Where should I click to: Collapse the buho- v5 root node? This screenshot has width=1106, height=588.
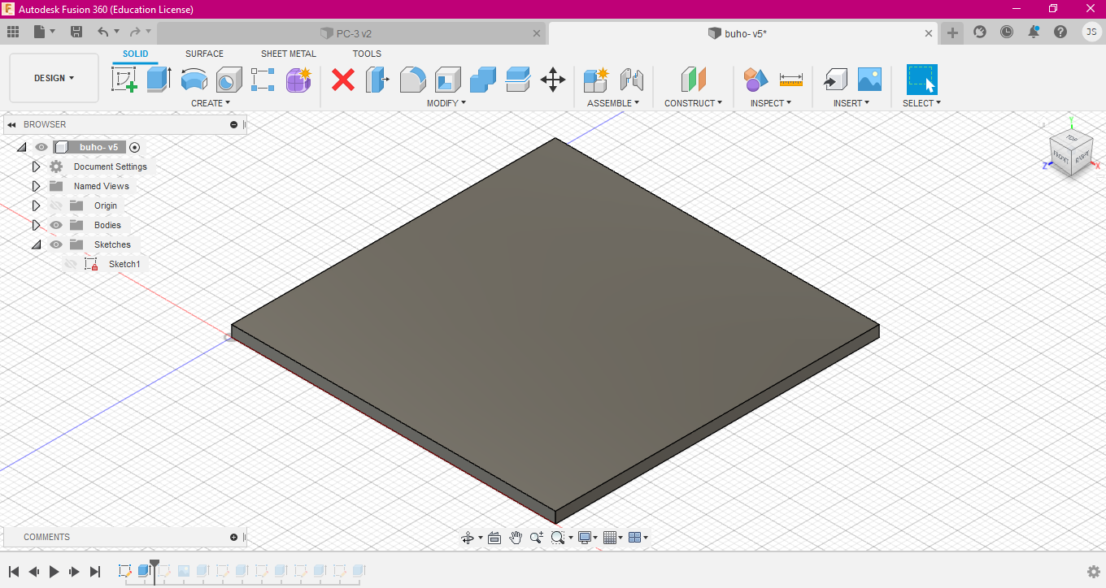click(21, 147)
